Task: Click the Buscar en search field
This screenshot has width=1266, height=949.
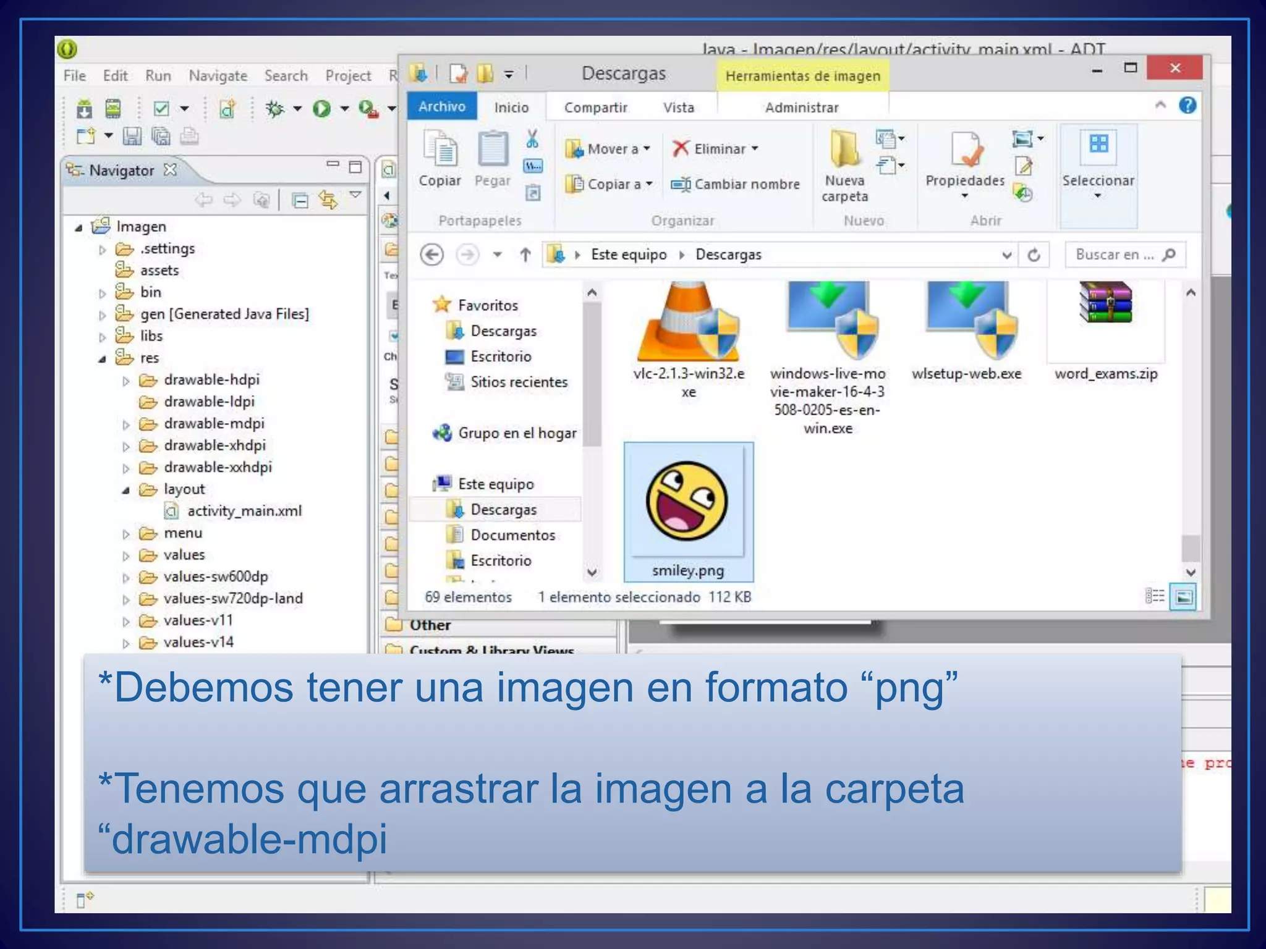Action: [1125, 255]
